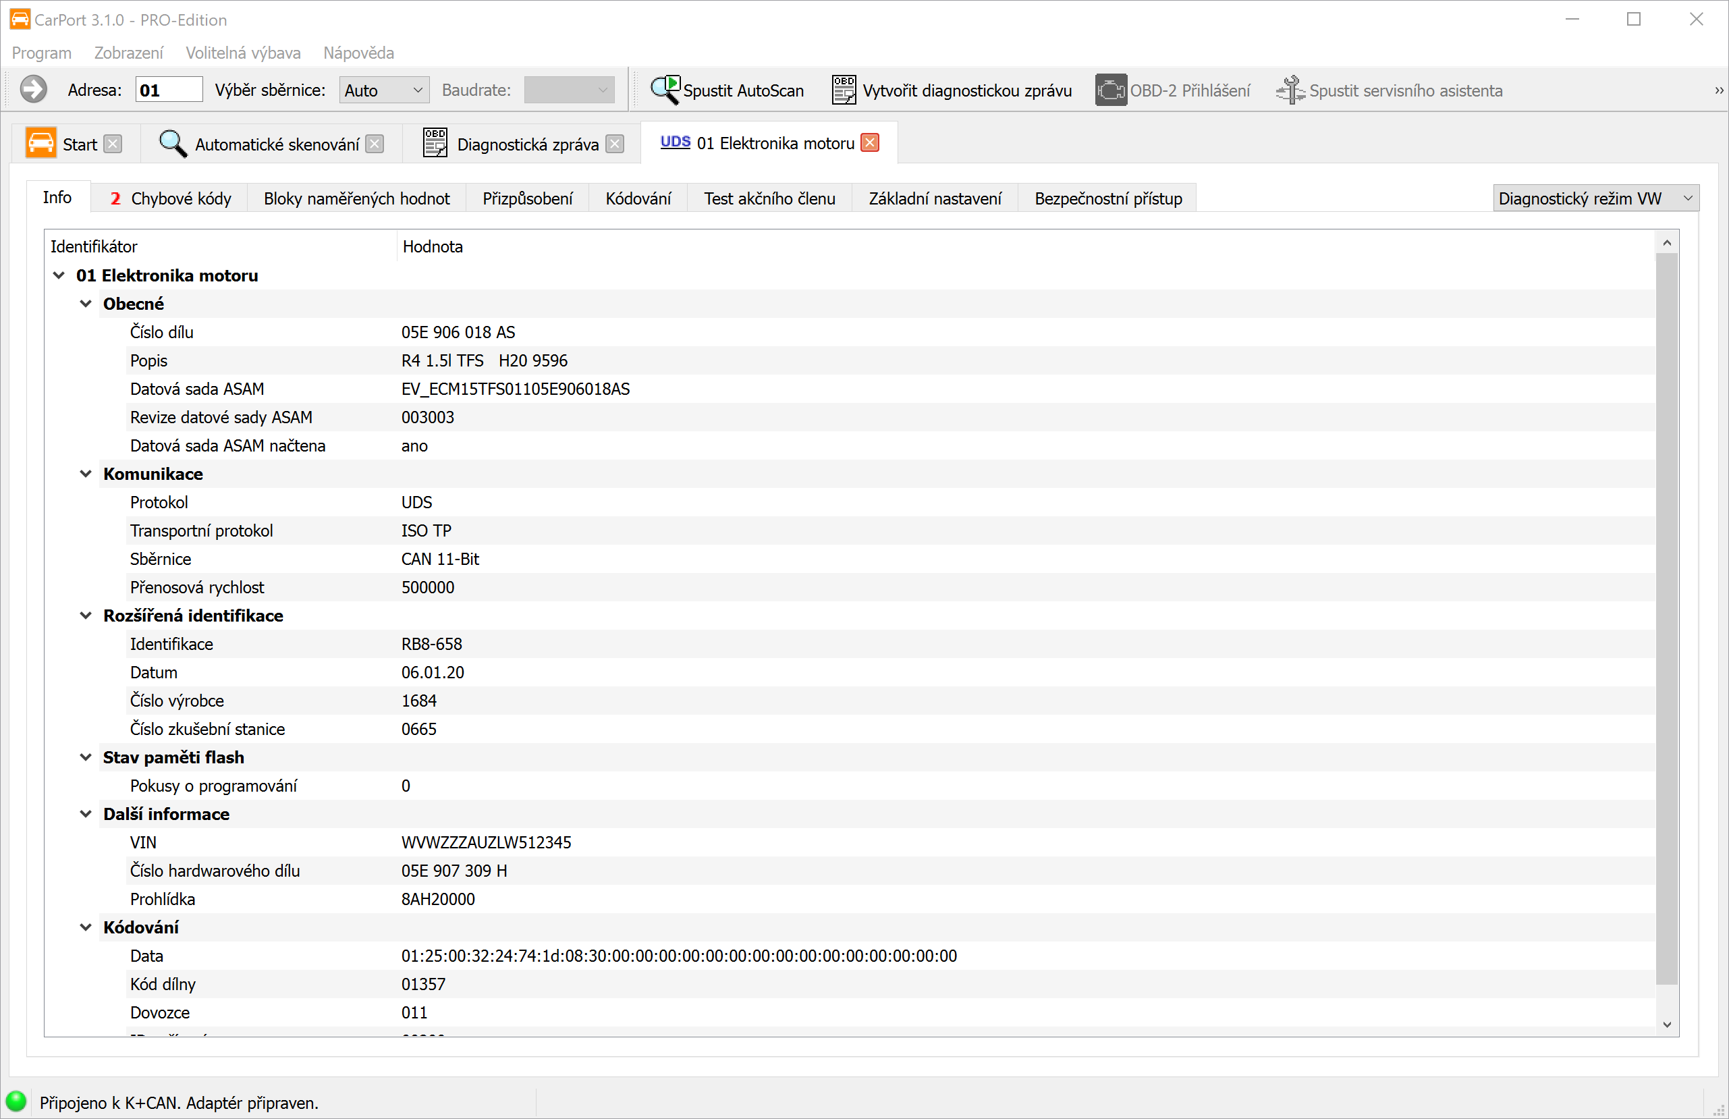The image size is (1729, 1119).
Task: Close the Automatické skenování tab
Action: 375,144
